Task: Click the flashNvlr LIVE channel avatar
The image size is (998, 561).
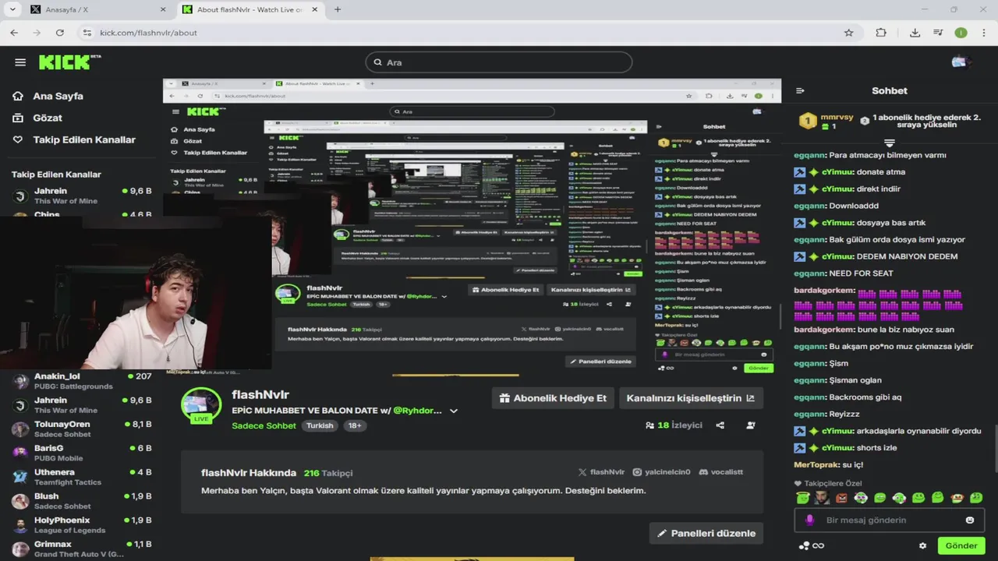Action: coord(201,405)
